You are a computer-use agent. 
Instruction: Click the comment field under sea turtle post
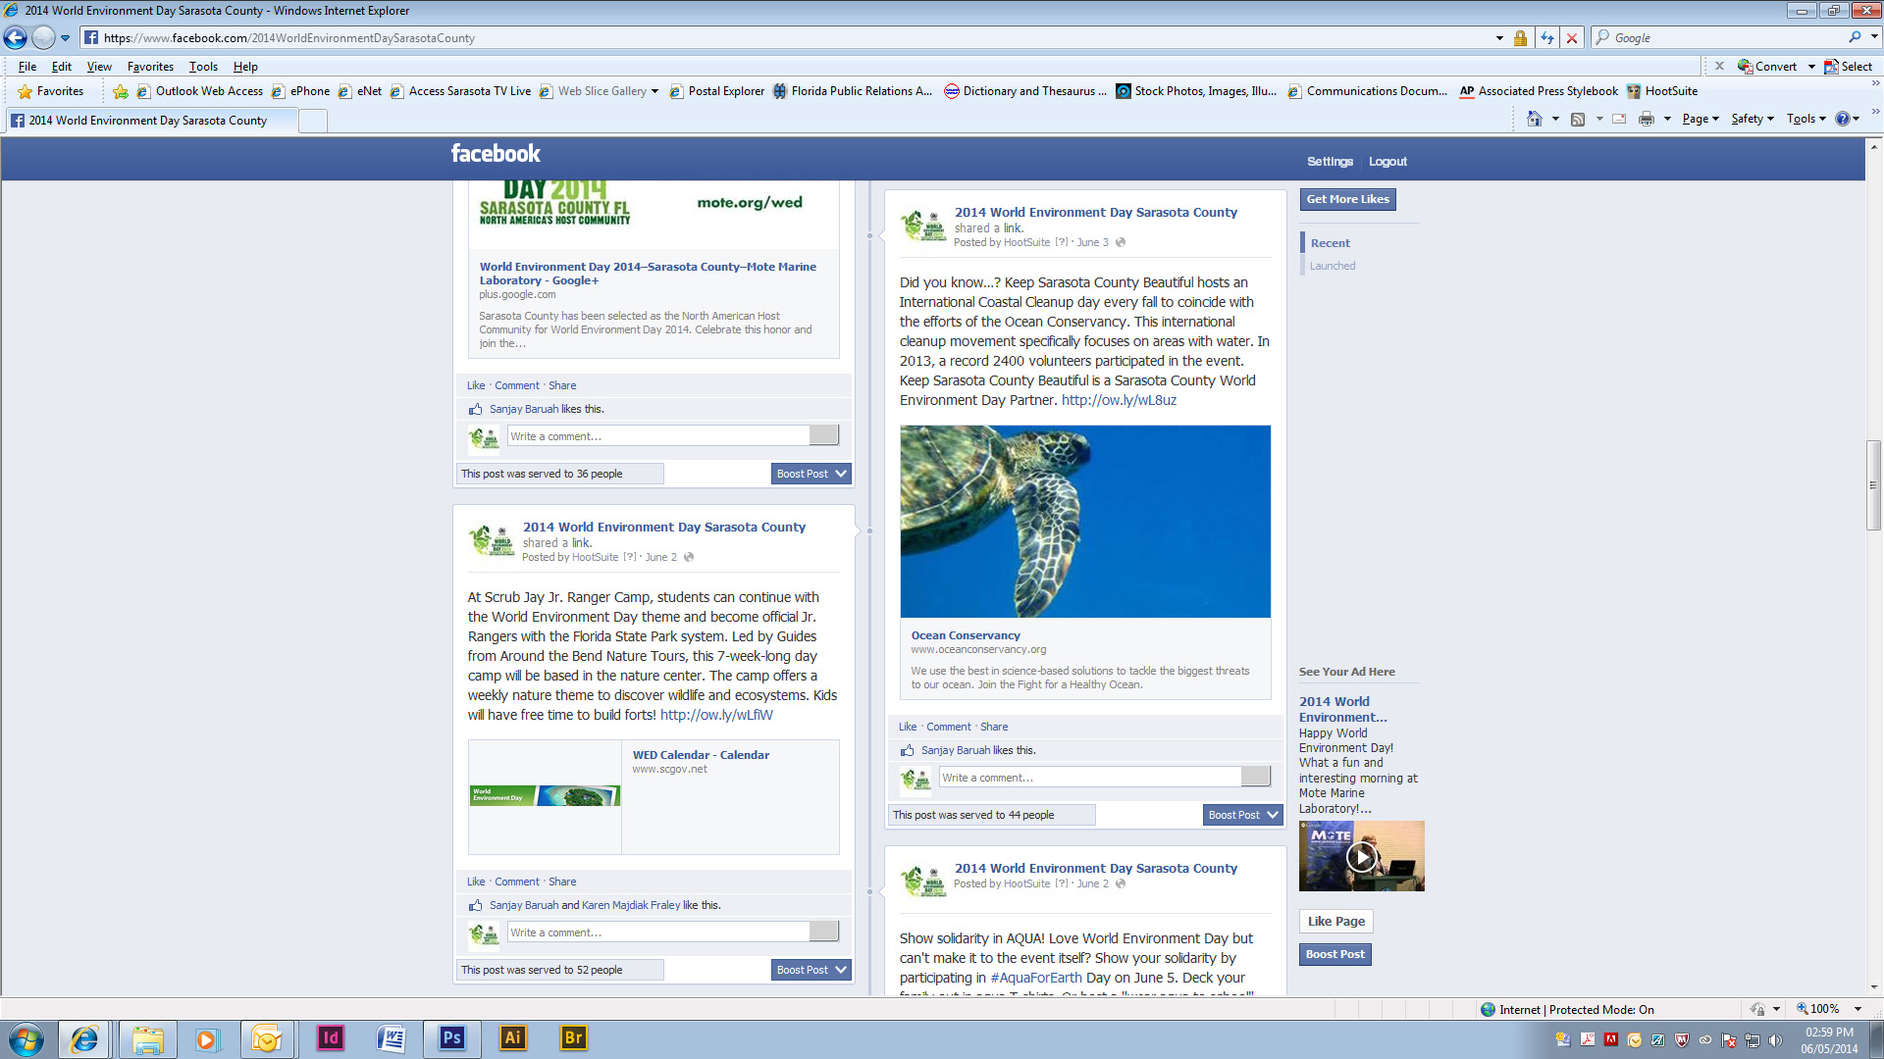click(x=1089, y=778)
